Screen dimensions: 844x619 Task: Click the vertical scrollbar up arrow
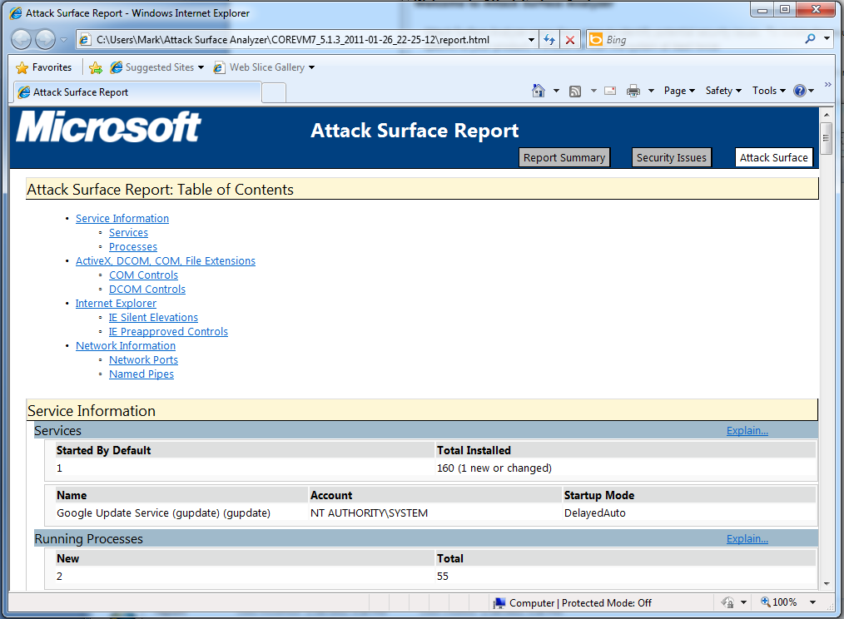click(827, 115)
